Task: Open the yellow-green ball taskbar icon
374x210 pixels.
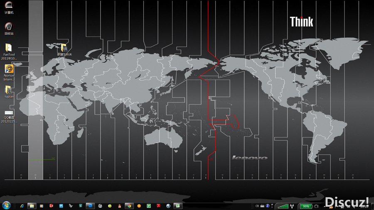Action: click(x=110, y=206)
